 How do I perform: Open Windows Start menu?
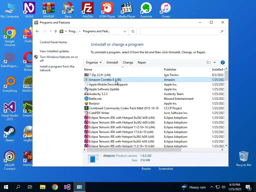pyautogui.click(x=6, y=187)
